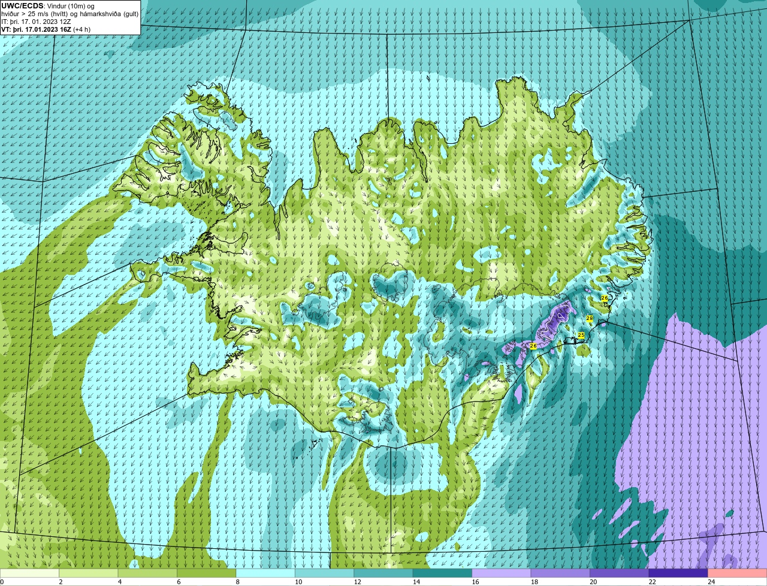The image size is (767, 586).
Task: Click the yellow gust label reading 25
Action: (x=581, y=335)
